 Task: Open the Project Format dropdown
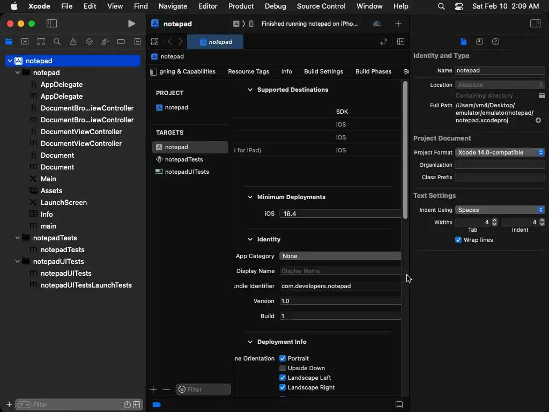tap(500, 152)
